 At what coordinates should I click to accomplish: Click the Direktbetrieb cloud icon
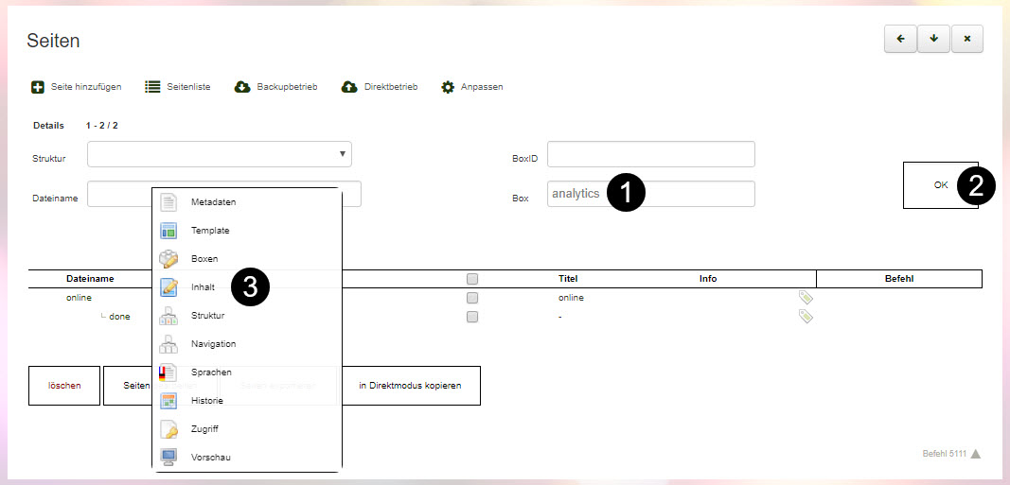349,87
